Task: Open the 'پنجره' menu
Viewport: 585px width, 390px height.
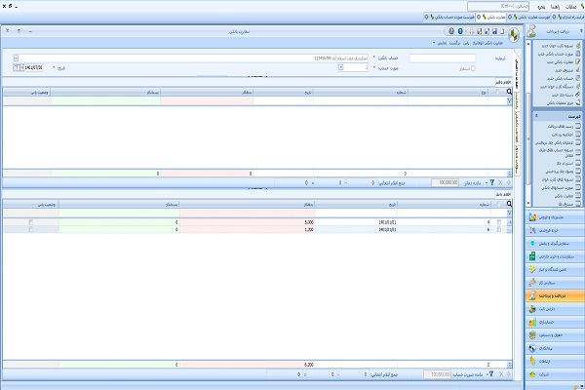Action: point(541,7)
